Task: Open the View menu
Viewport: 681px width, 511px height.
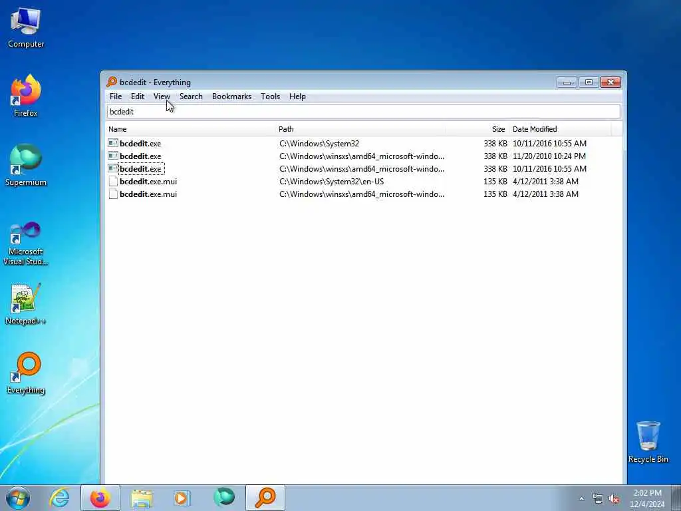Action: point(162,96)
